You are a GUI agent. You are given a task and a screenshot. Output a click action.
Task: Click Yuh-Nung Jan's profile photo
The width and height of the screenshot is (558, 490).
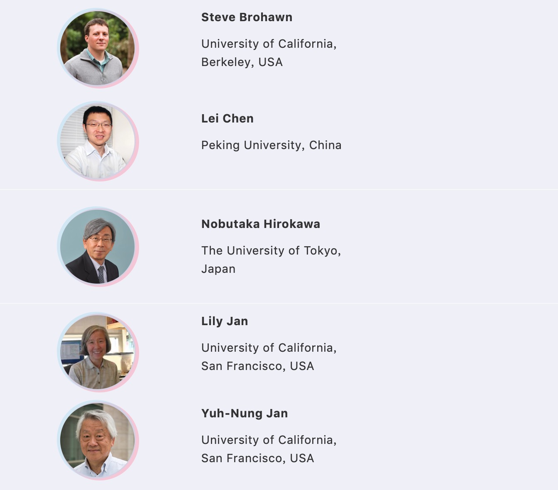coord(98,440)
